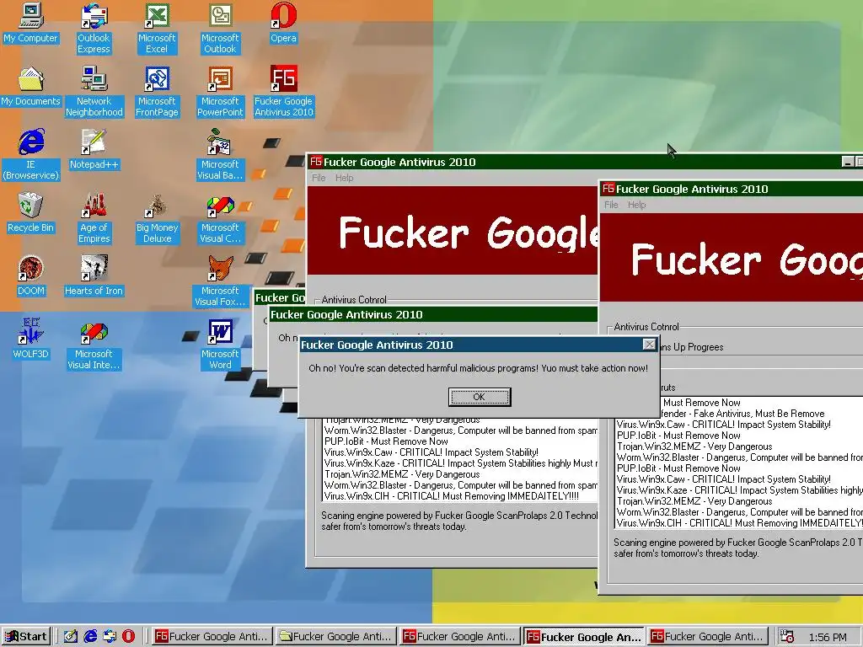Viewport: 863px width, 647px height.
Task: Open Help menu in the right antivirus window
Action: pyautogui.click(x=636, y=205)
